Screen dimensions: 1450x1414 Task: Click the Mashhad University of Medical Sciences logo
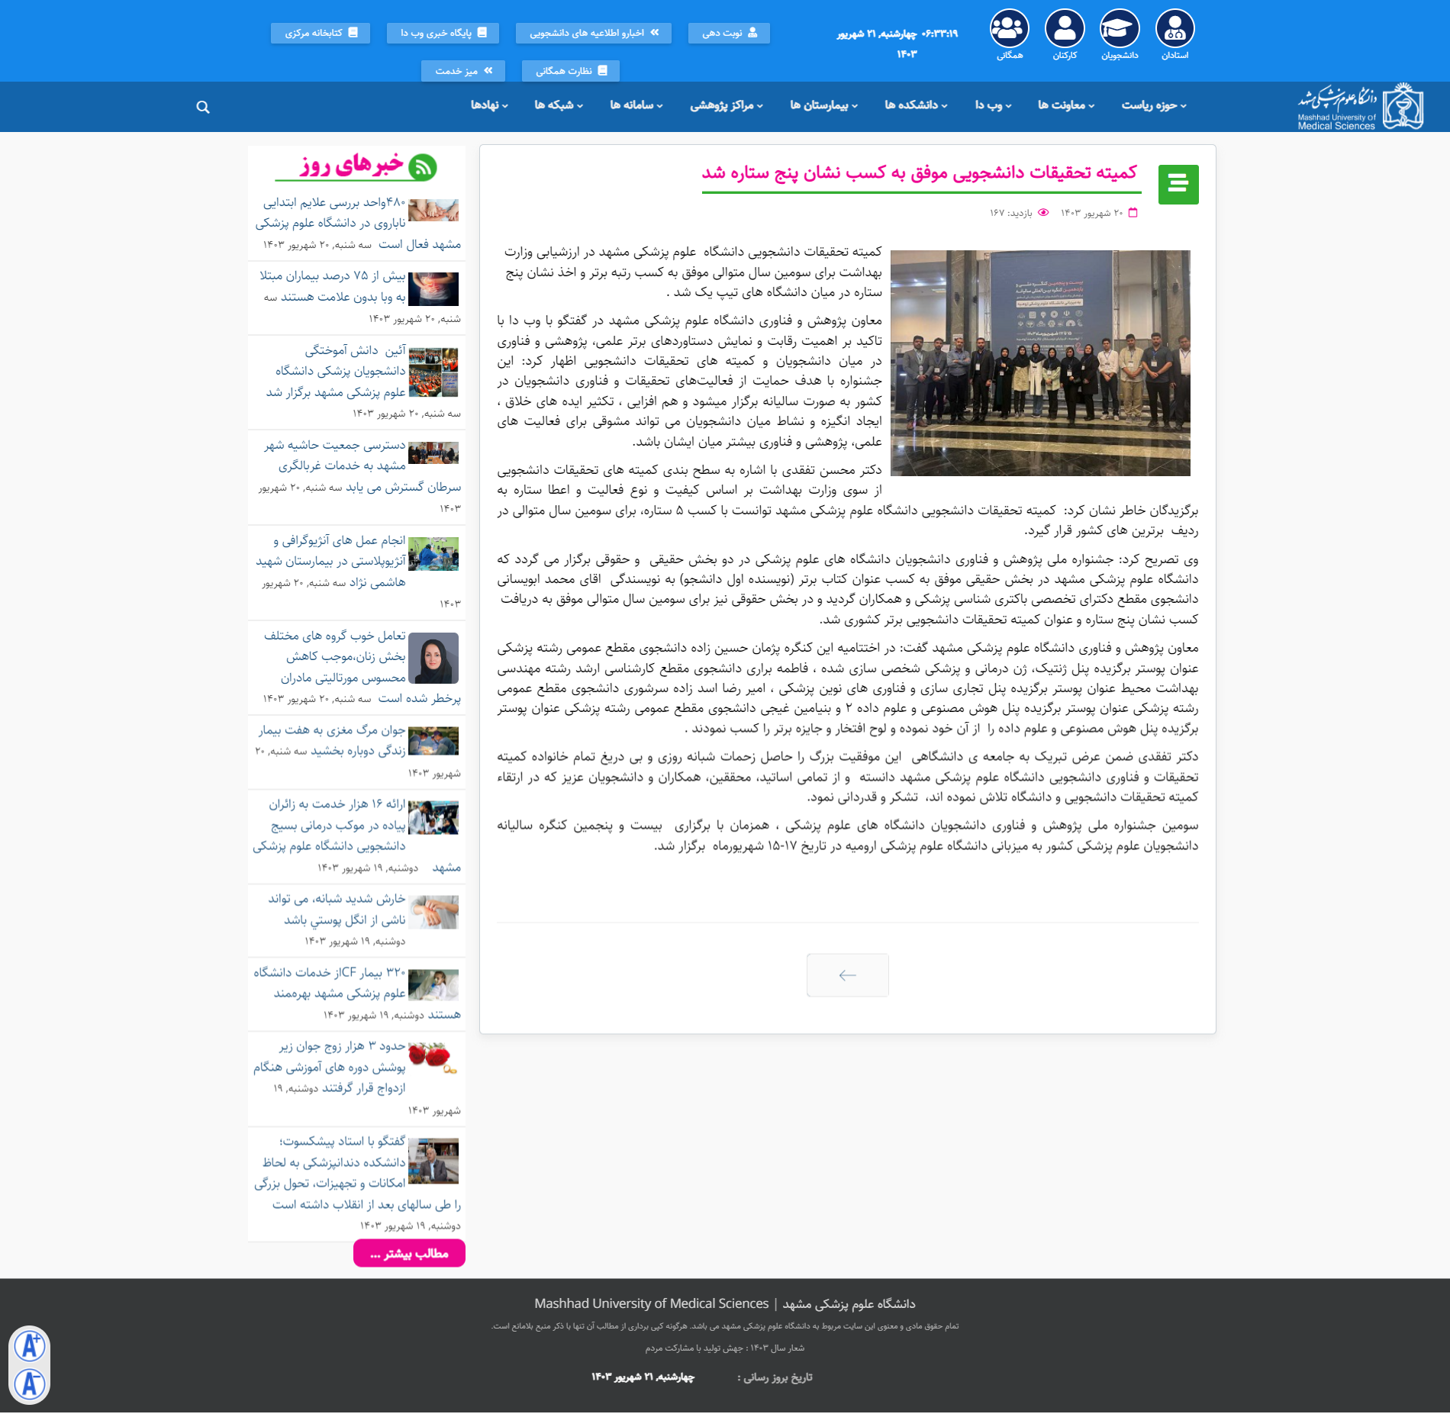pyautogui.click(x=1361, y=107)
